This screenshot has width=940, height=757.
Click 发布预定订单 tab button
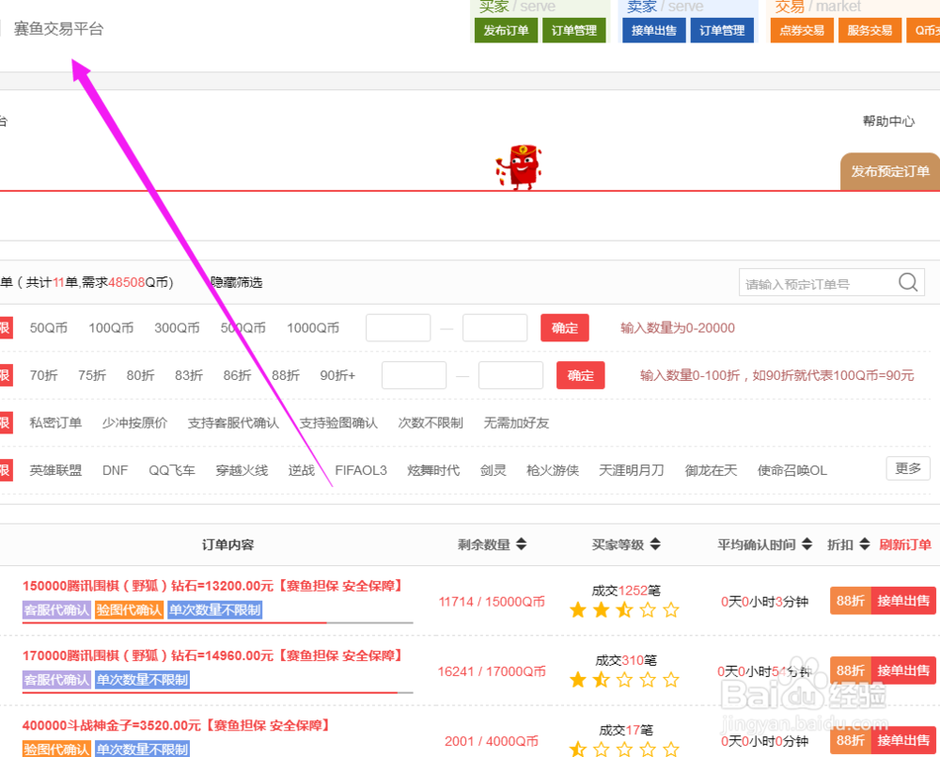pos(890,171)
